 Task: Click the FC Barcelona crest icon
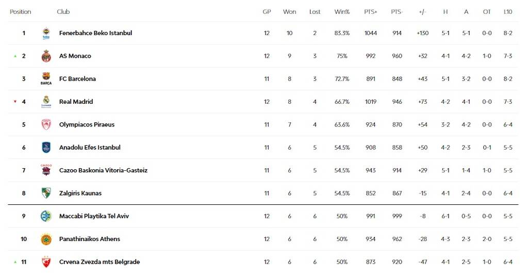[x=46, y=79]
